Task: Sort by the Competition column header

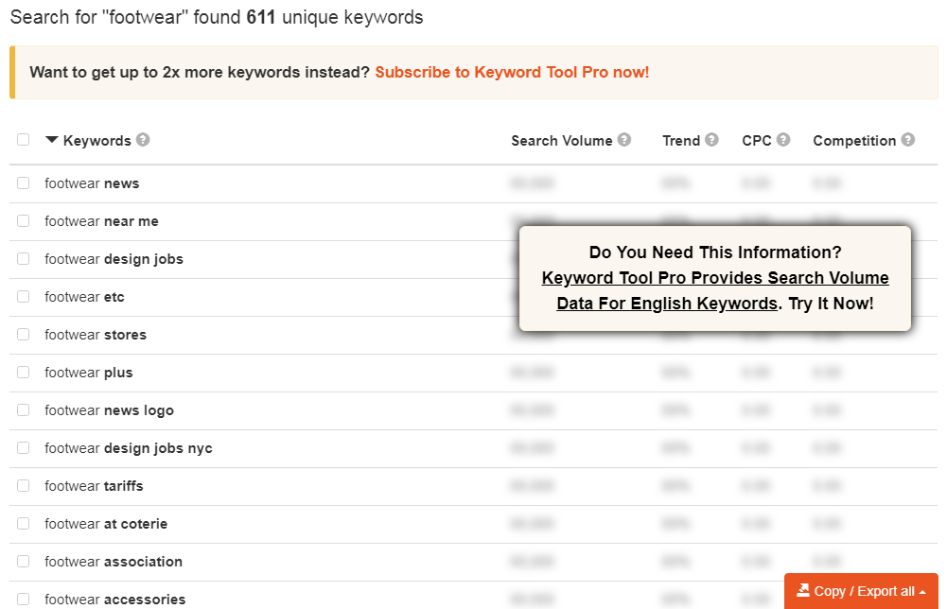Action: coord(854,141)
